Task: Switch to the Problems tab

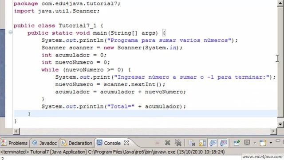Action: pyautogui.click(x=14, y=143)
